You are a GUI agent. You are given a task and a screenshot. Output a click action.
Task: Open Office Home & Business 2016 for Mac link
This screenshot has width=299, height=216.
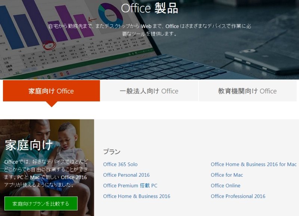tap(254, 164)
